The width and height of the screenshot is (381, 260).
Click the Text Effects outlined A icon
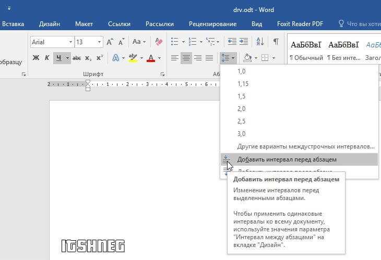(116, 58)
